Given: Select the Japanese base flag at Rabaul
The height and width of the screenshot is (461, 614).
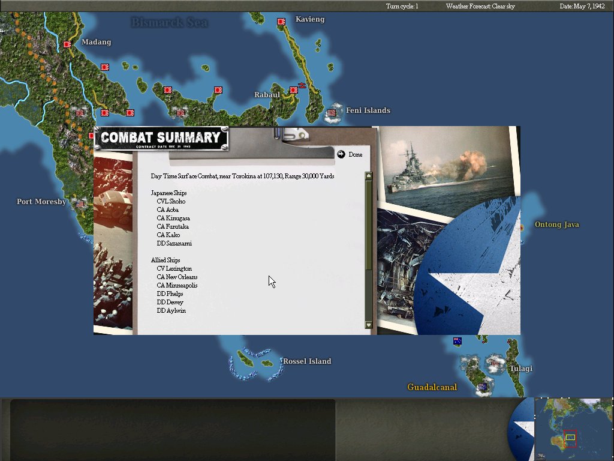Looking at the screenshot, I should (293, 91).
